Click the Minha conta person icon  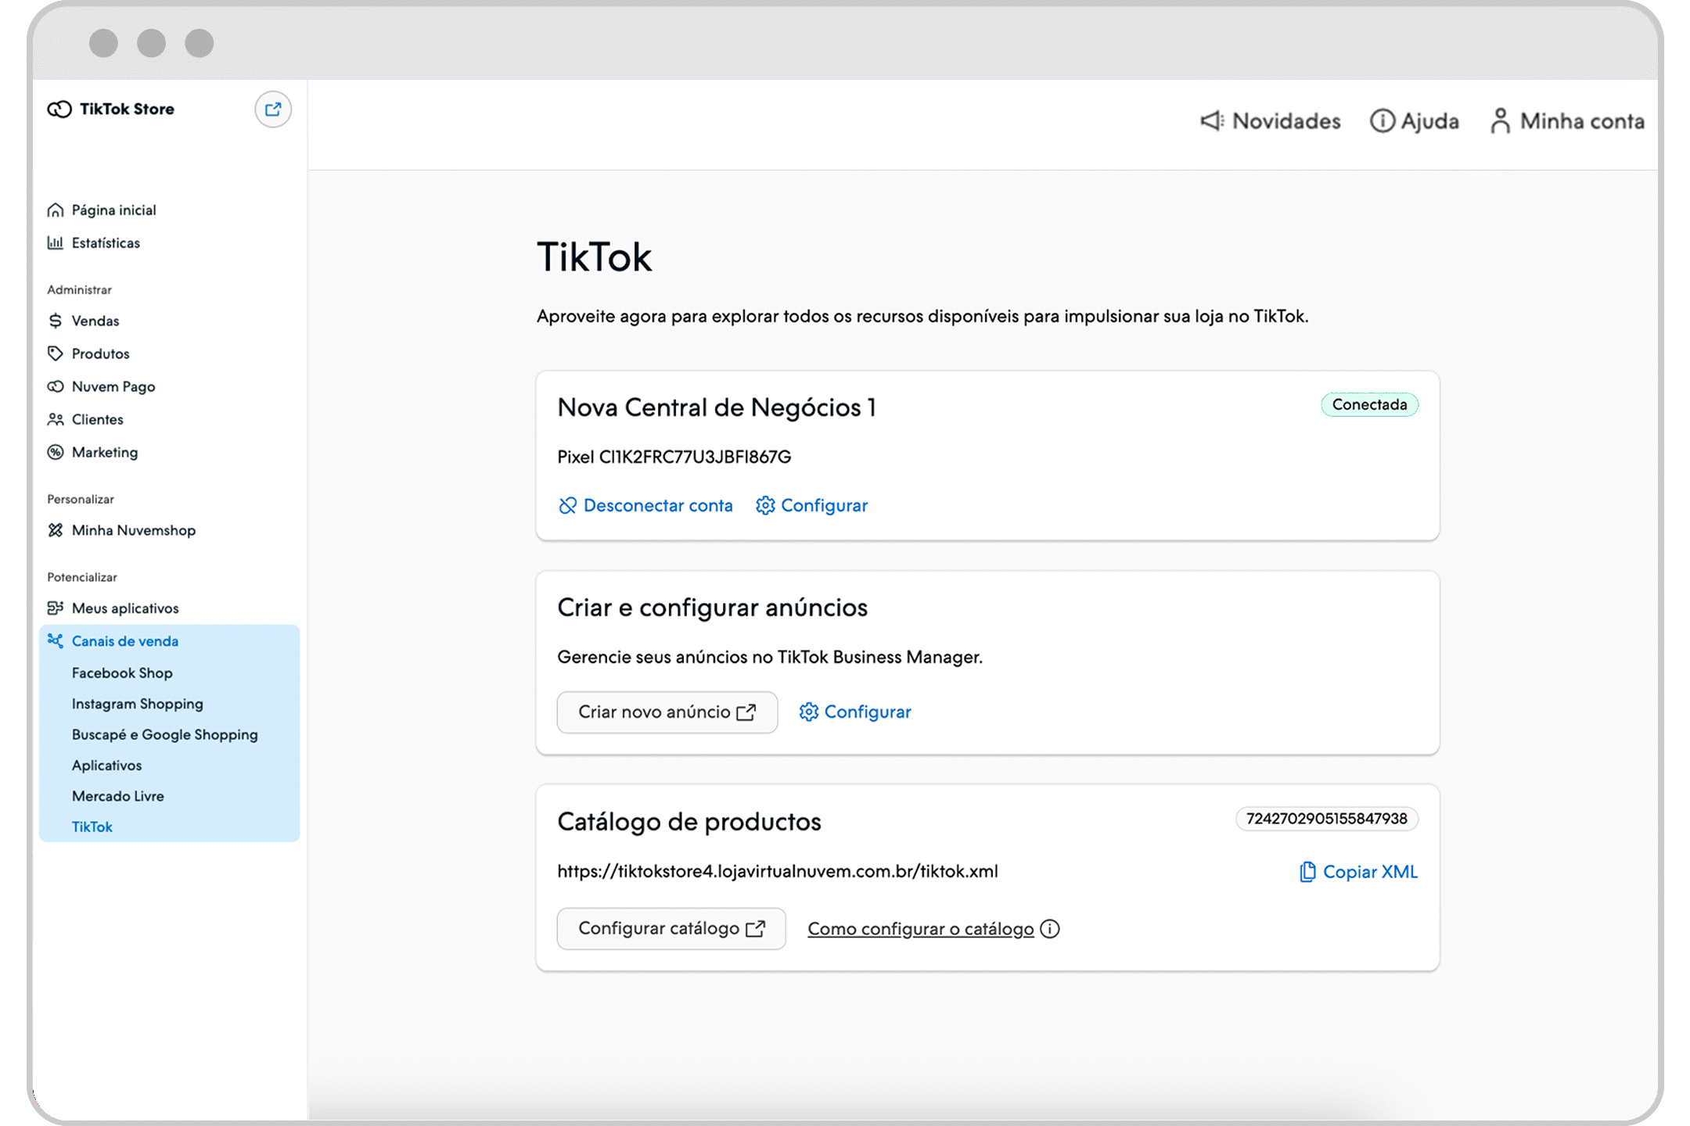(1500, 121)
